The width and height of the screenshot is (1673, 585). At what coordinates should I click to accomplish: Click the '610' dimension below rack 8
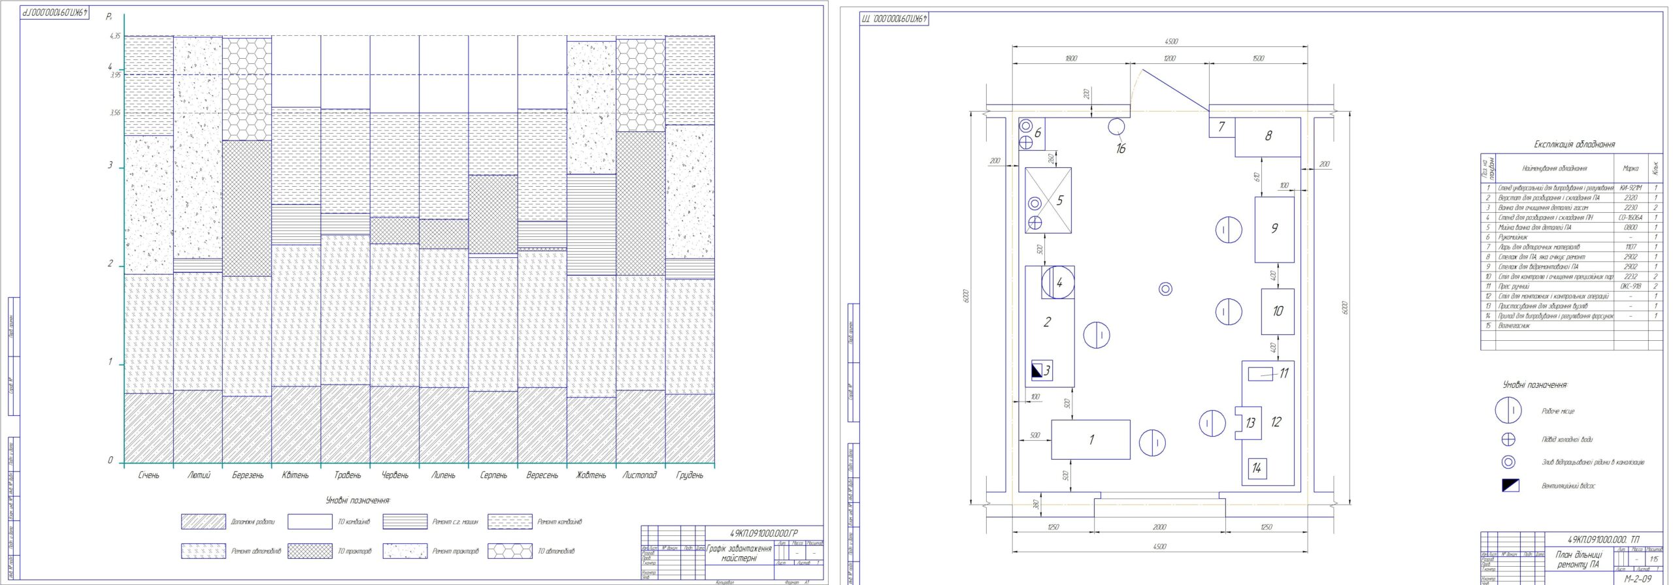tap(1257, 176)
